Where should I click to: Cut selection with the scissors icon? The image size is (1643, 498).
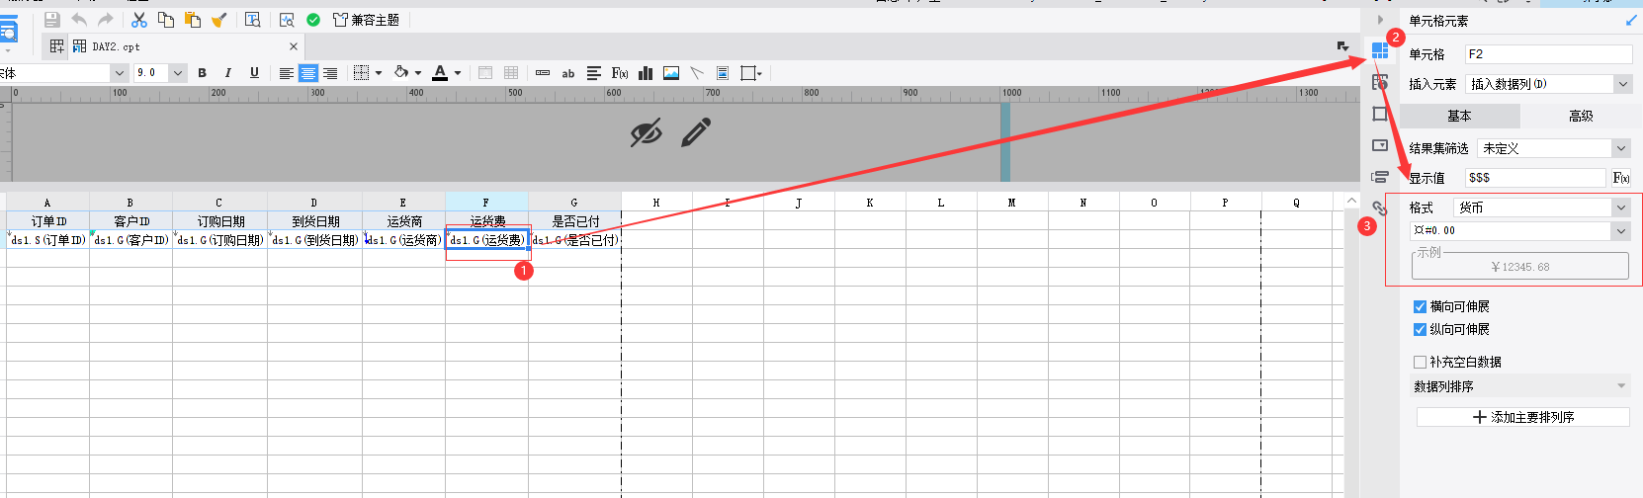click(139, 20)
